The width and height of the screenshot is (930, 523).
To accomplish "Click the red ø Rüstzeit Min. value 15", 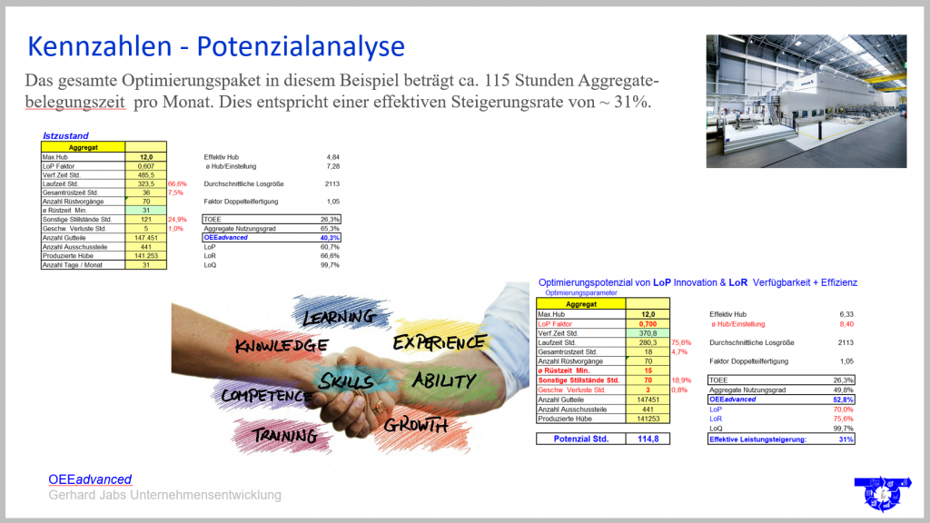I will tap(648, 370).
